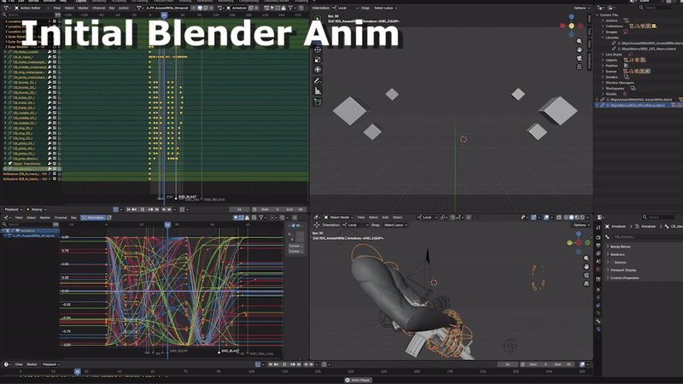Click filter funnel icon in Action Editor header
The image size is (683, 384).
[x=290, y=8]
